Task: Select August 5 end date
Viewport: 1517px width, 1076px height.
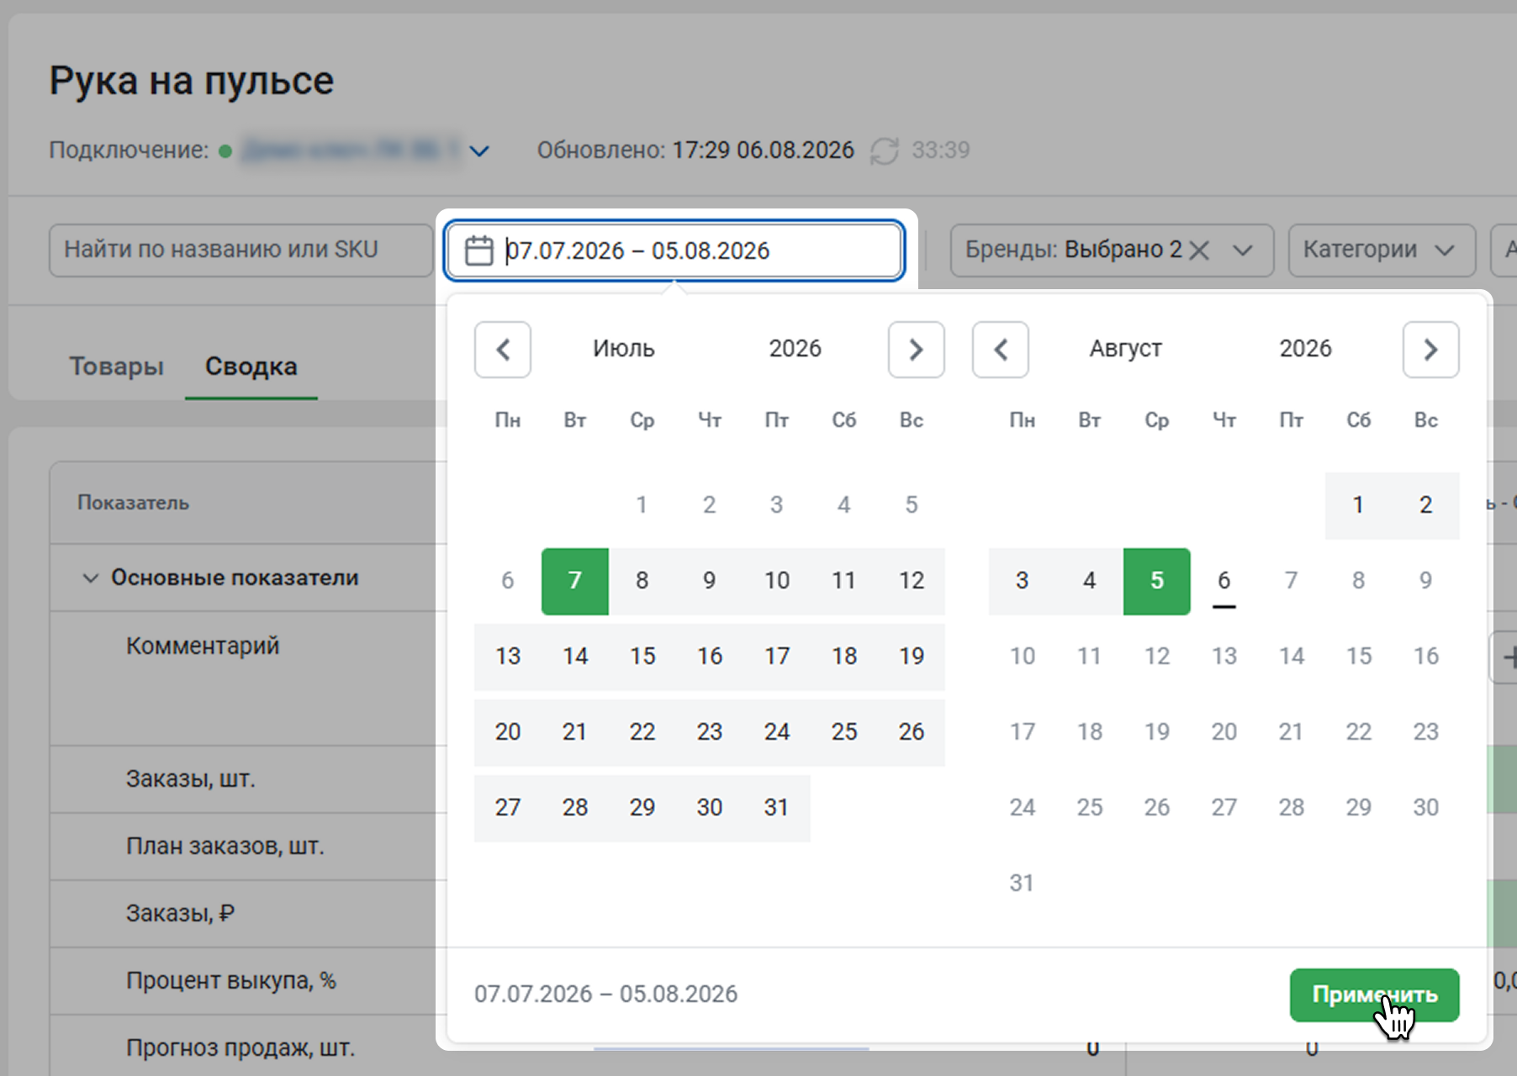Action: coord(1157,581)
